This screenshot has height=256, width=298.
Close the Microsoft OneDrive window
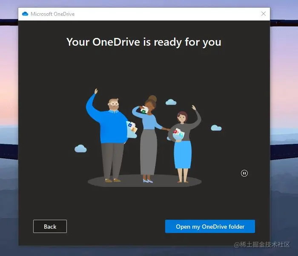click(264, 14)
